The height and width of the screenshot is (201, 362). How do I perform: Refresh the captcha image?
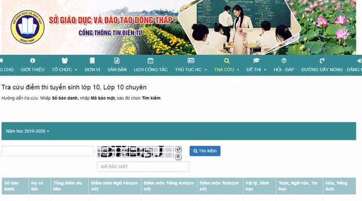coord(178,149)
